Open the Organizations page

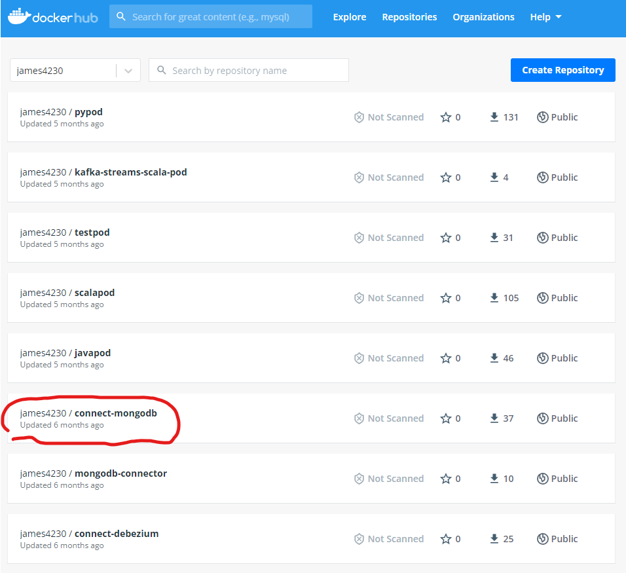tap(483, 17)
